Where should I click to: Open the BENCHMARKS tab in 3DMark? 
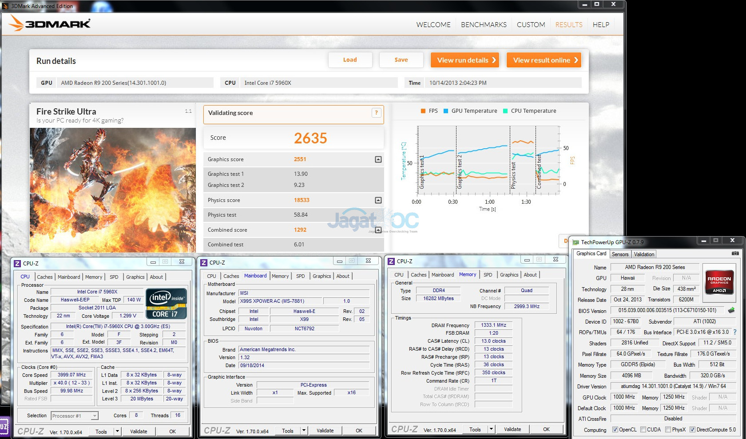(x=484, y=25)
